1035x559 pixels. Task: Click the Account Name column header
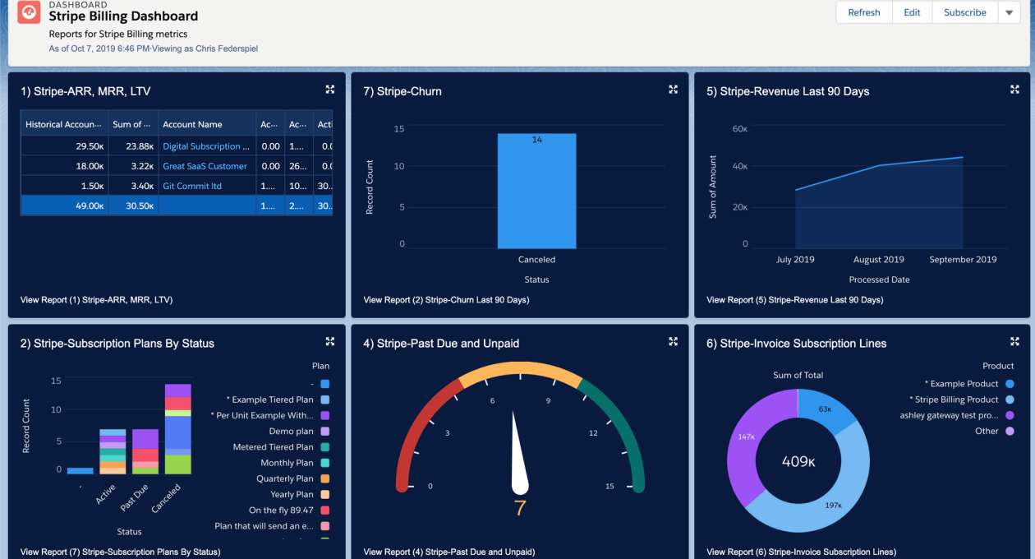click(x=207, y=124)
